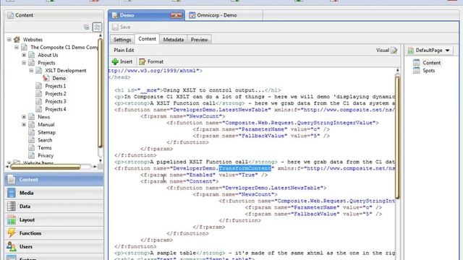Click the collapse tree icon in Content panel
The height and width of the screenshot is (260, 463).
tap(86, 27)
